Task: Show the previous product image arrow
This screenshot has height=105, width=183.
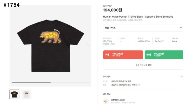Action: pos(13,46)
